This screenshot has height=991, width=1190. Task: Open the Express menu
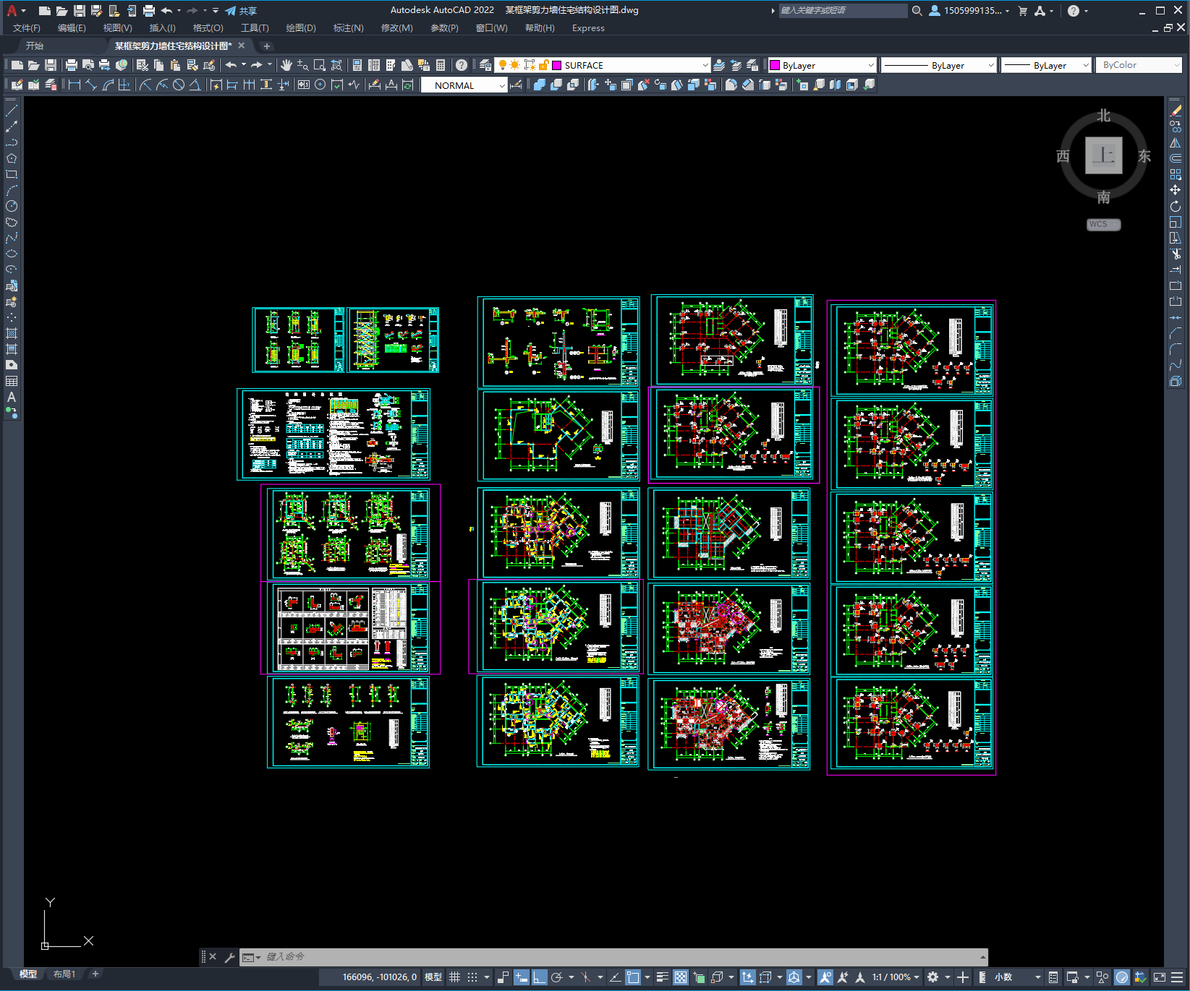588,28
